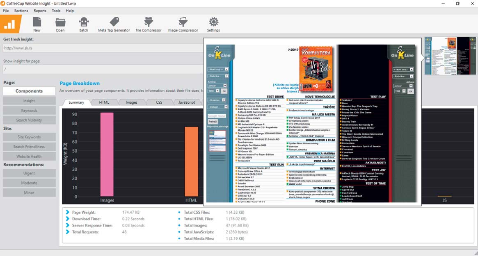478x256 pixels.
Task: Show Minor recommendations
Action: pos(29,193)
